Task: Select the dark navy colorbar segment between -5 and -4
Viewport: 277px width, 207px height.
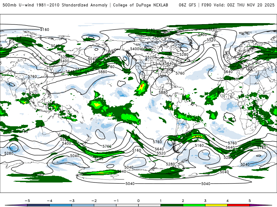Action: click(38, 205)
